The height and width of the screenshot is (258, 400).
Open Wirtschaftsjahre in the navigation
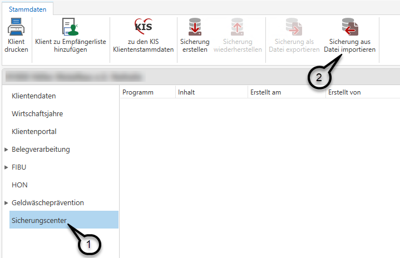37,114
